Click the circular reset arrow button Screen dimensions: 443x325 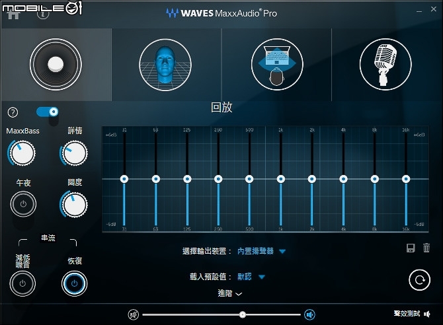(420, 280)
